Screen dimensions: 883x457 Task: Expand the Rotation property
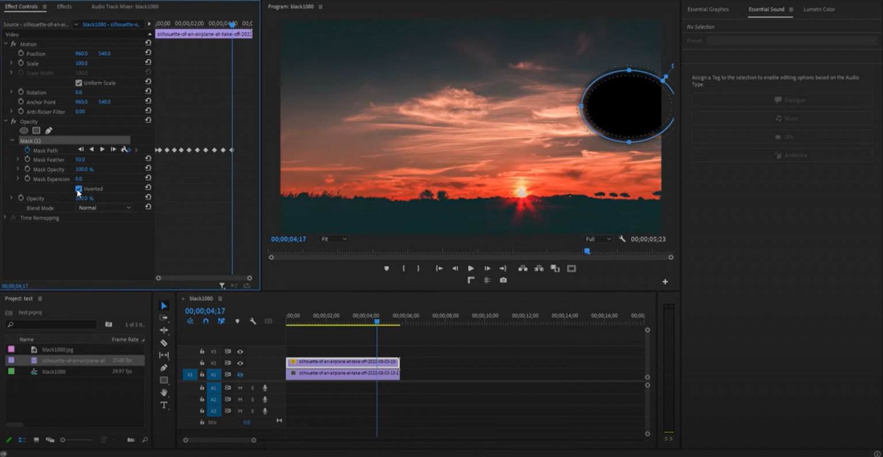[x=11, y=92]
